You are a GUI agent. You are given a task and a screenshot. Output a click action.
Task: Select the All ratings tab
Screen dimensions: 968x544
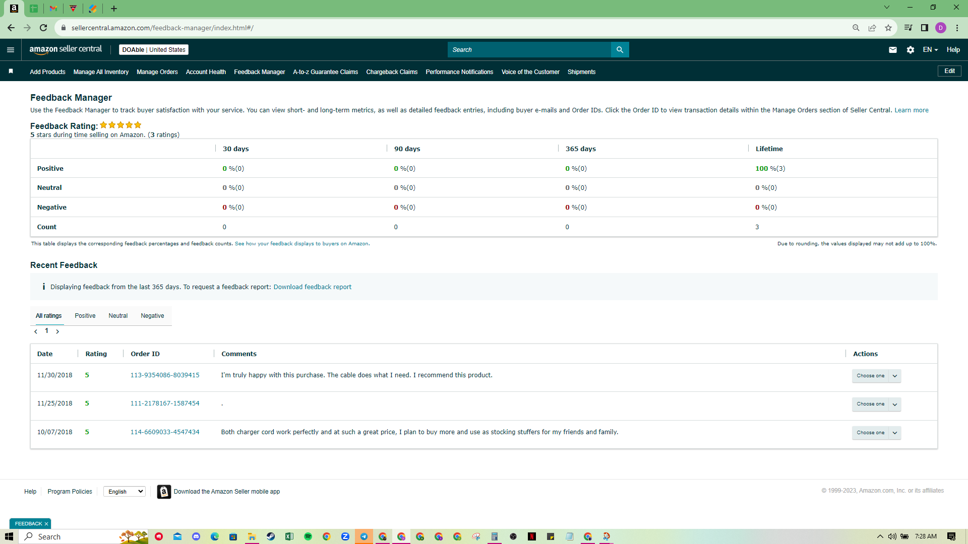(48, 316)
